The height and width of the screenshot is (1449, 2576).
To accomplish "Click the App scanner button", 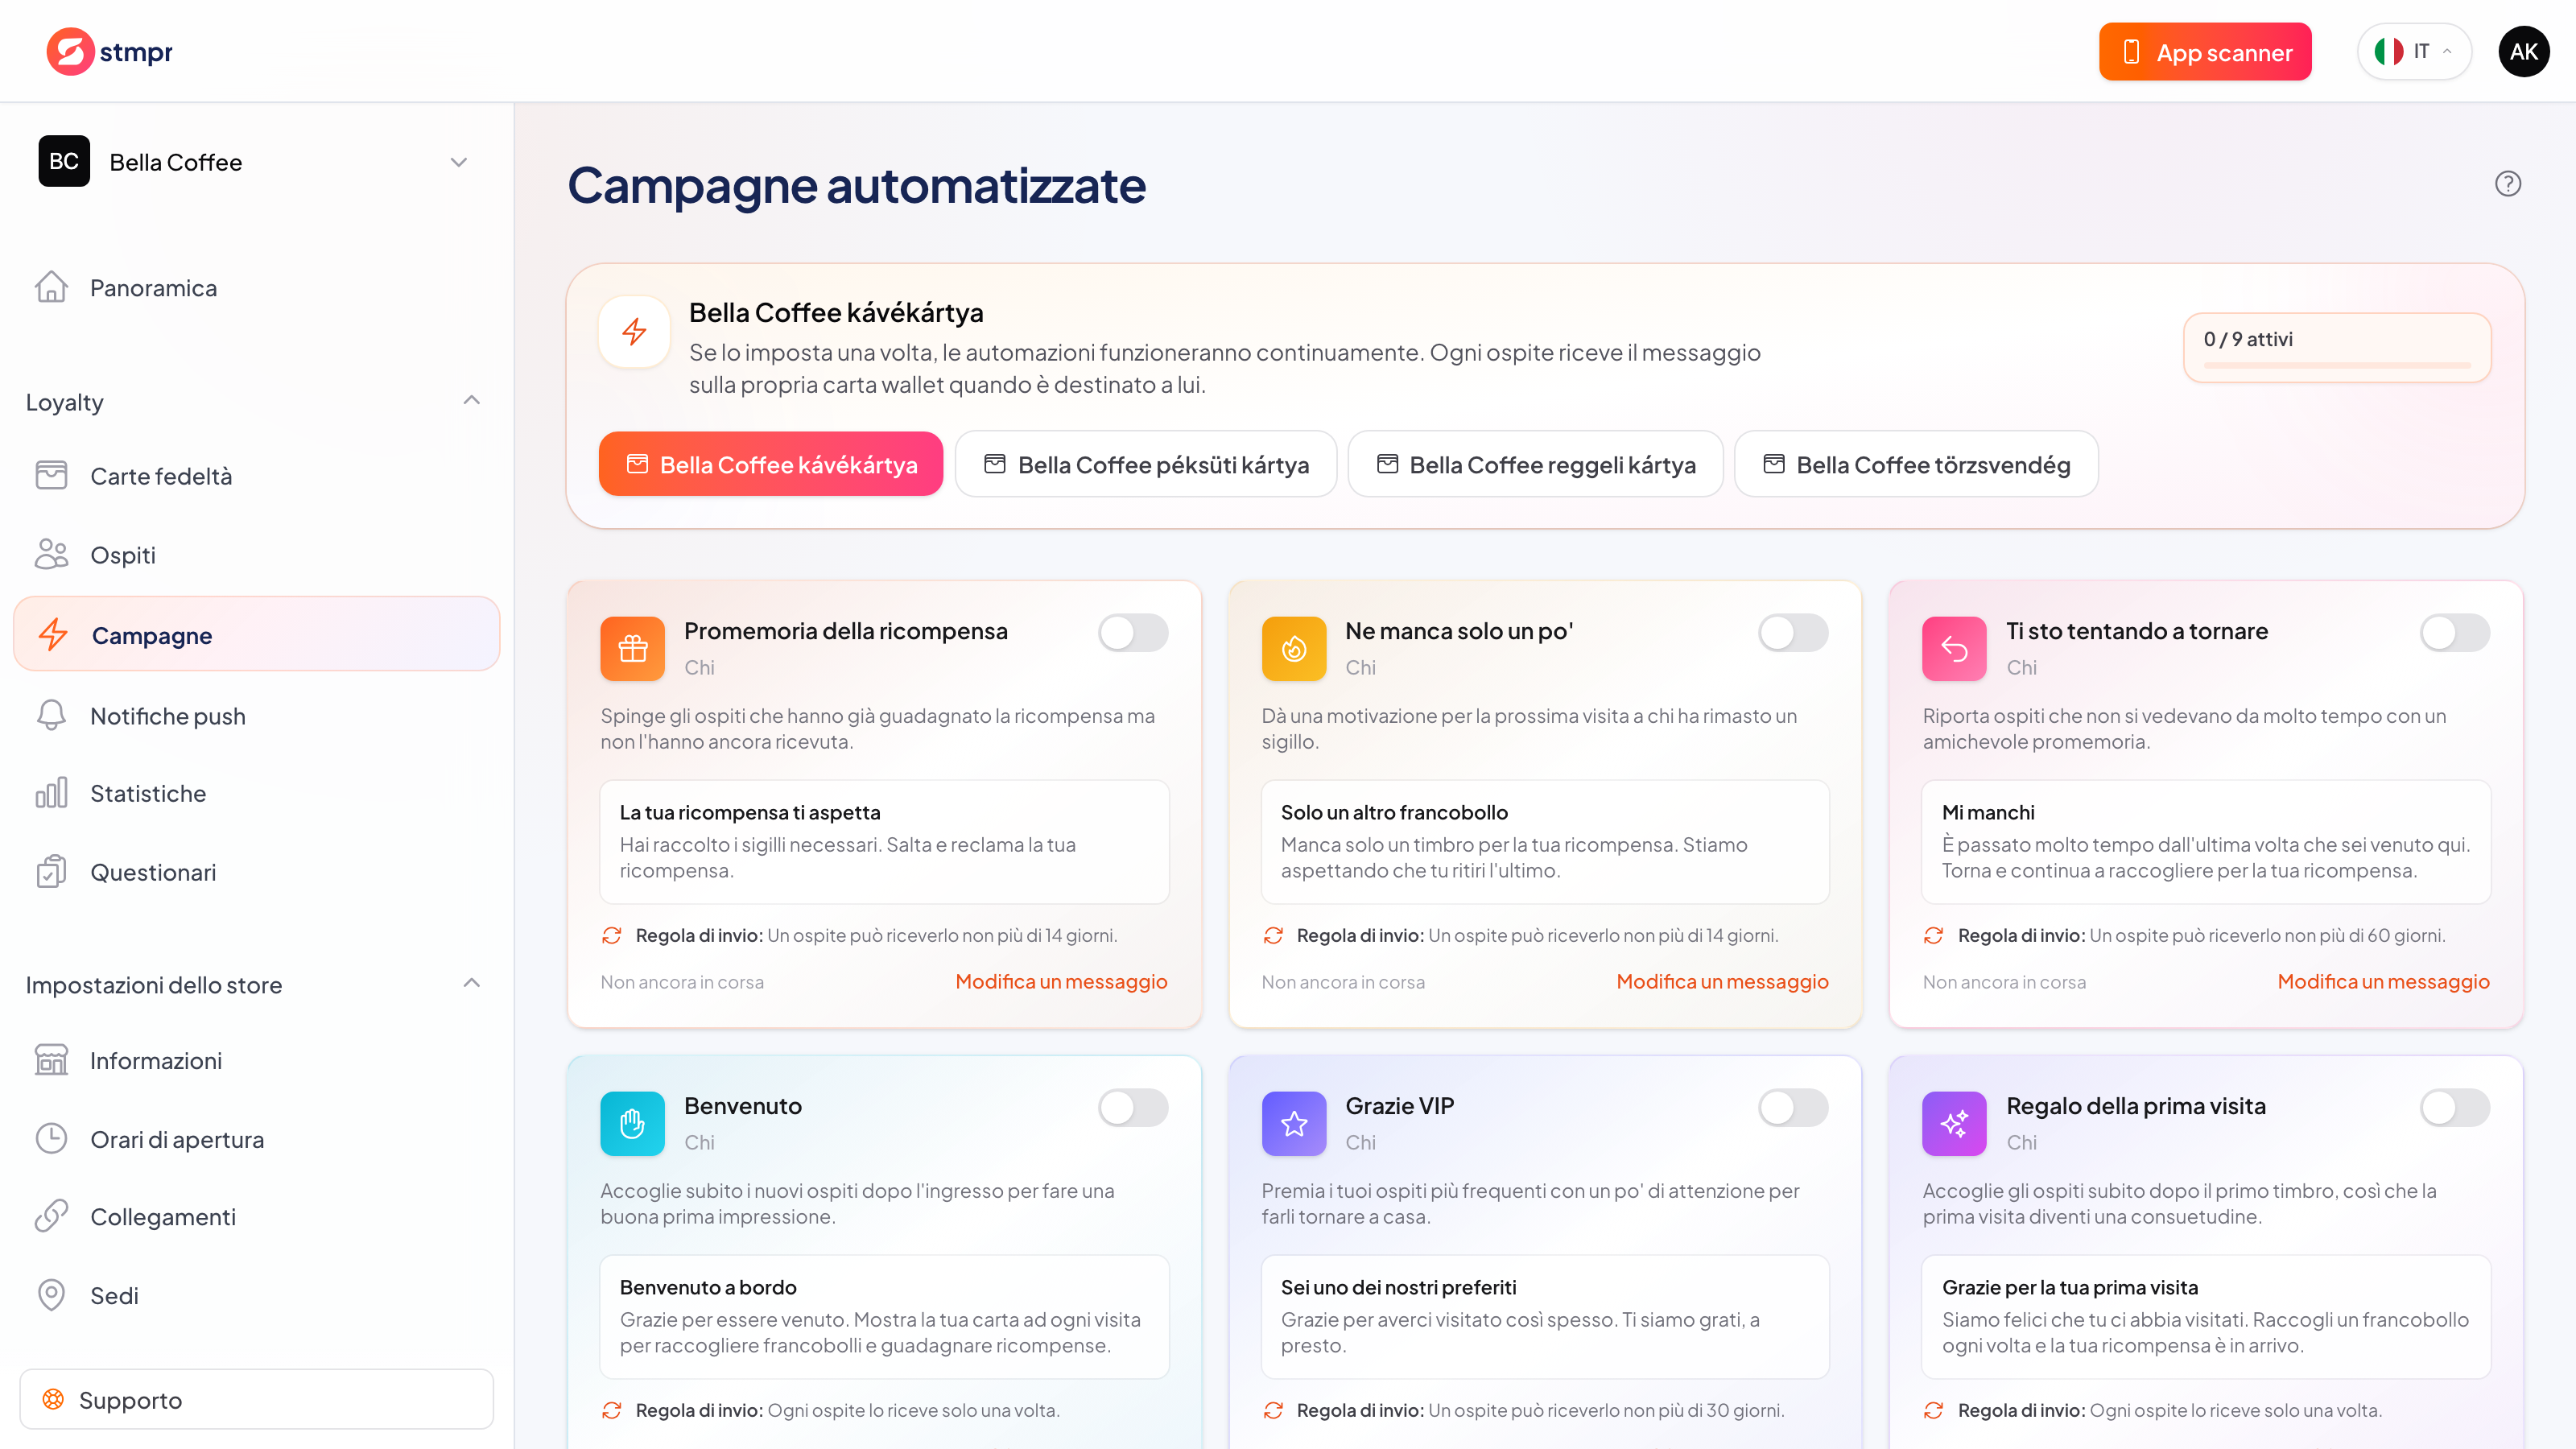I will pos(2205,52).
